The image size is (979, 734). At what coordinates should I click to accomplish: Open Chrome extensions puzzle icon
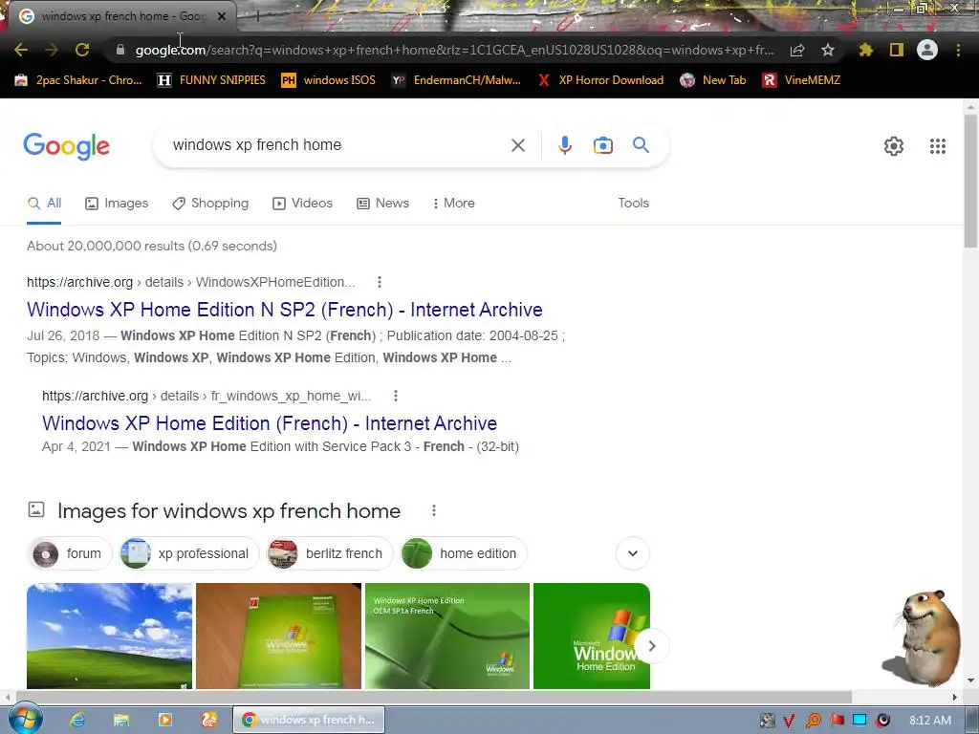click(x=865, y=50)
